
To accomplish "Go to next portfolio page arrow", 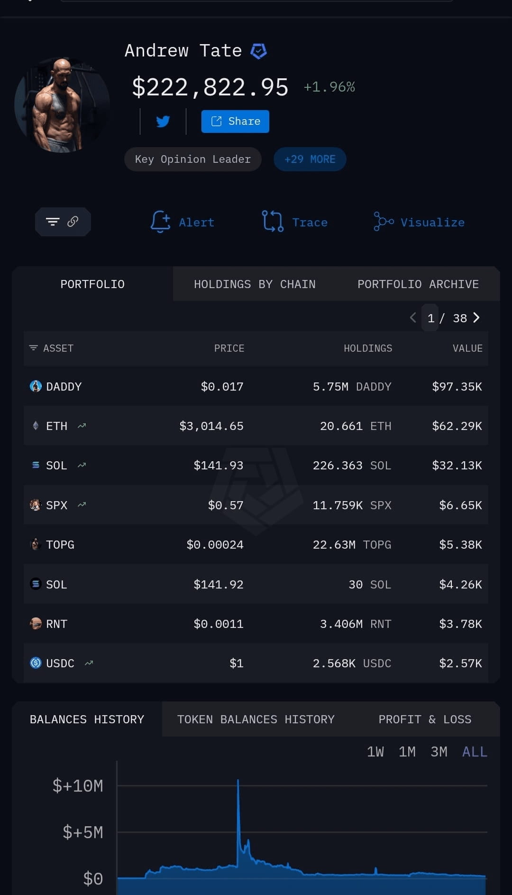I will (476, 317).
